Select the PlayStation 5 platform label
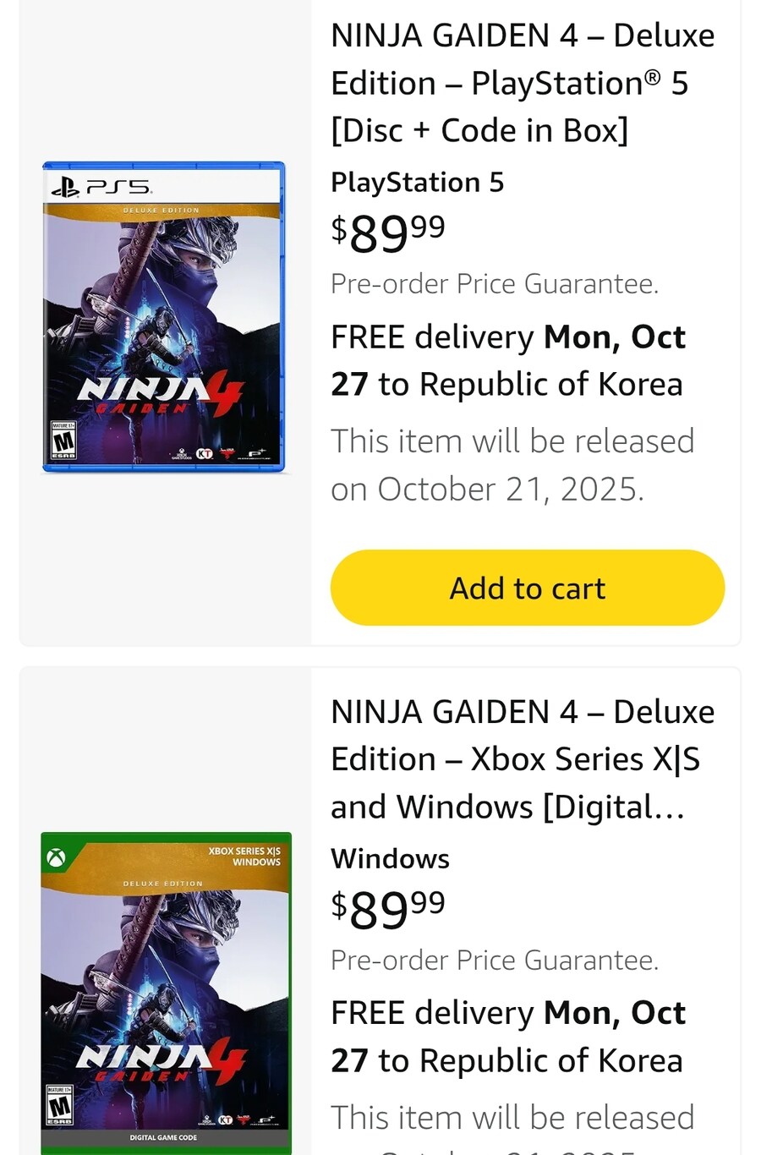 417,183
